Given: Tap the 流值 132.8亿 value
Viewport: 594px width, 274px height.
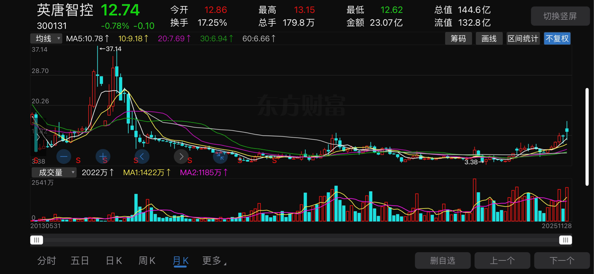Looking at the screenshot, I should 474,23.
